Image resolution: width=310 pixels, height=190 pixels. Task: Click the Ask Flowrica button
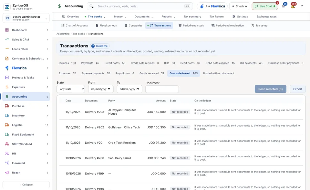point(212,6)
